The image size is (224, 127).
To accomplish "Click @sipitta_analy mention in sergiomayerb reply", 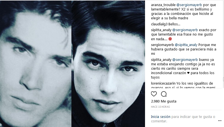I will coord(186,45).
